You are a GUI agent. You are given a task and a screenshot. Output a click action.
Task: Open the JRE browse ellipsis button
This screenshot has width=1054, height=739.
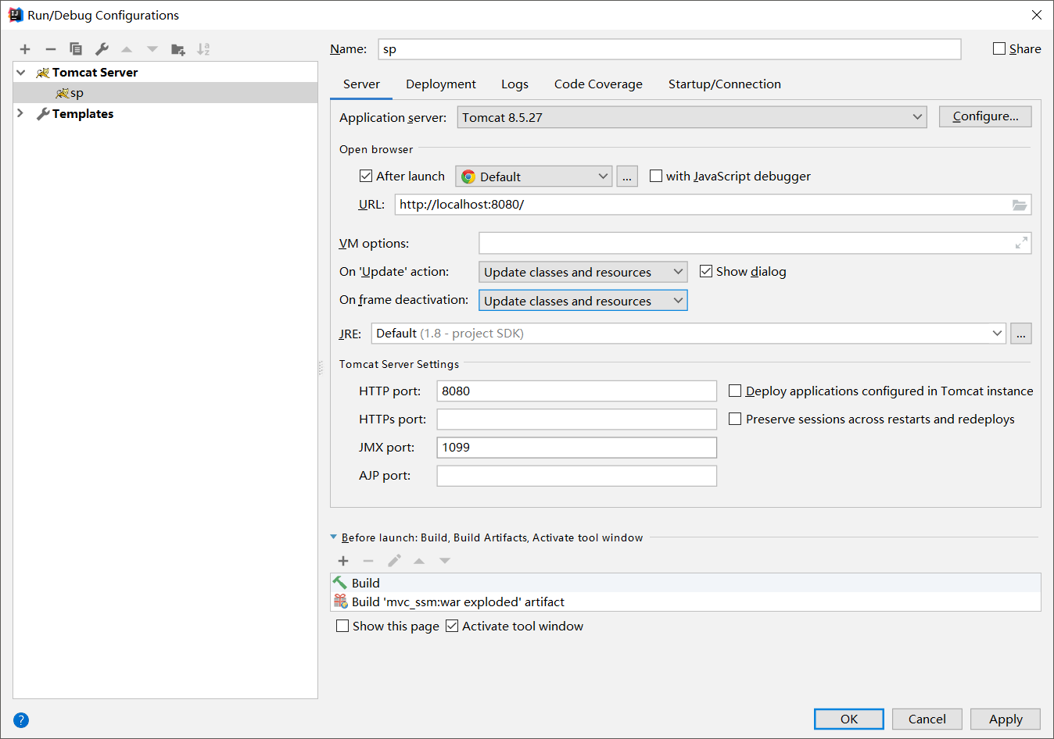[1021, 334]
